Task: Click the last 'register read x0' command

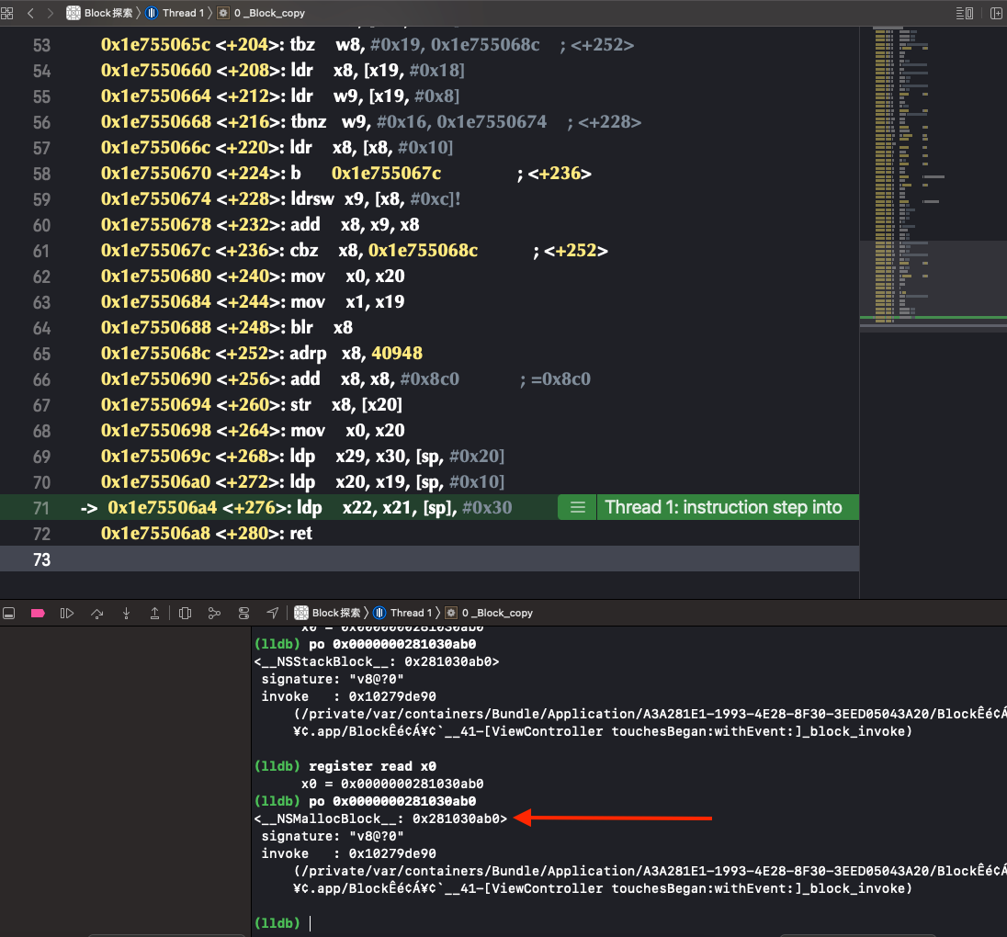Action: [372, 766]
